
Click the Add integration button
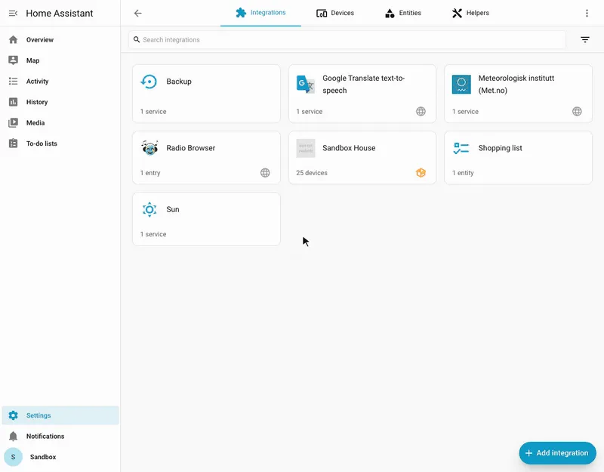coord(557,453)
